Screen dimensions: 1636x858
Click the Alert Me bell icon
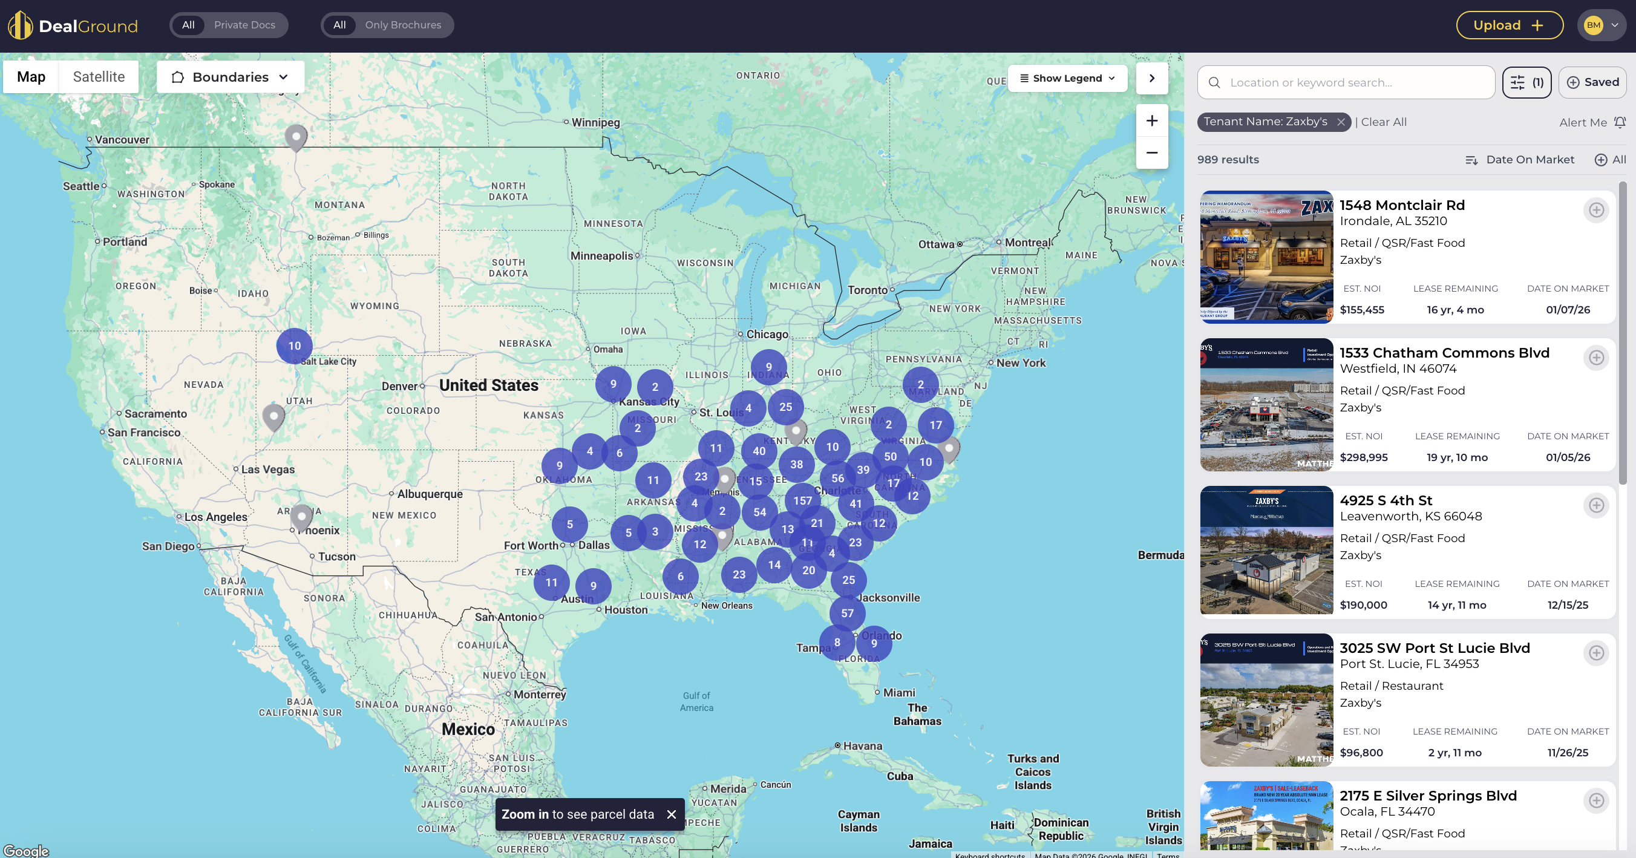pos(1620,122)
